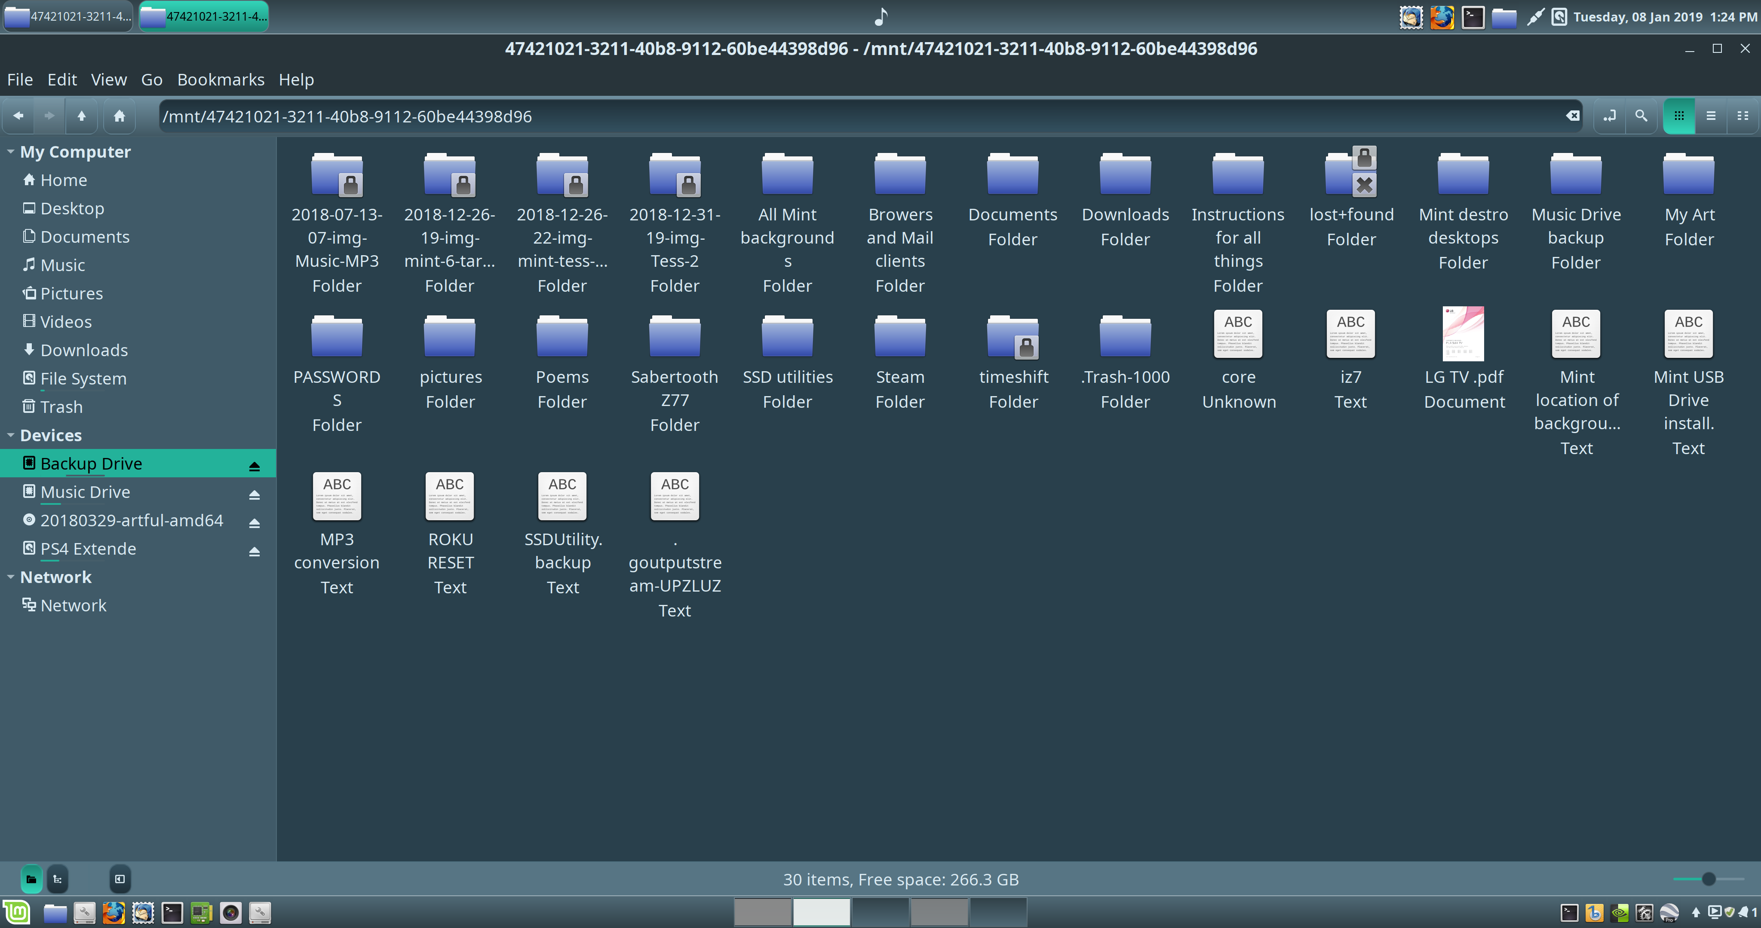Show the tree view in sidebar
Viewport: 1761px width, 928px height.
tap(58, 879)
